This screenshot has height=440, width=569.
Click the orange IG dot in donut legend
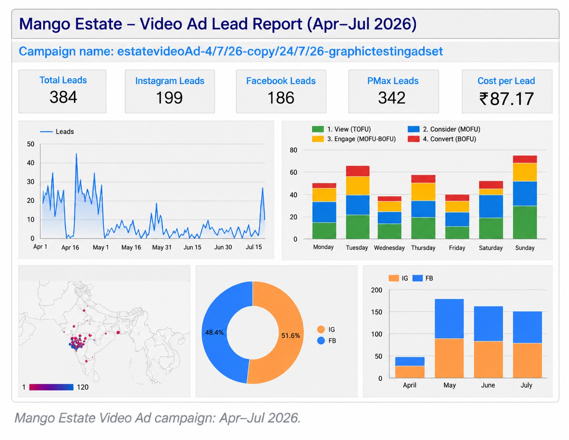[x=321, y=330]
